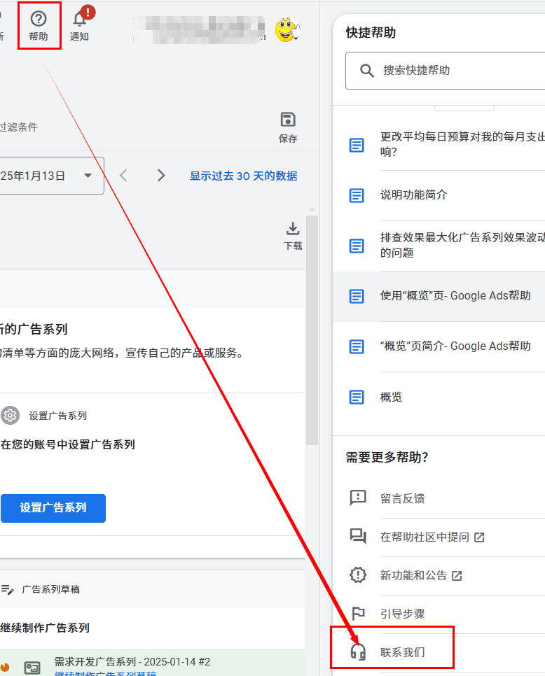Click the blue 设置广告系列 button

pos(53,508)
